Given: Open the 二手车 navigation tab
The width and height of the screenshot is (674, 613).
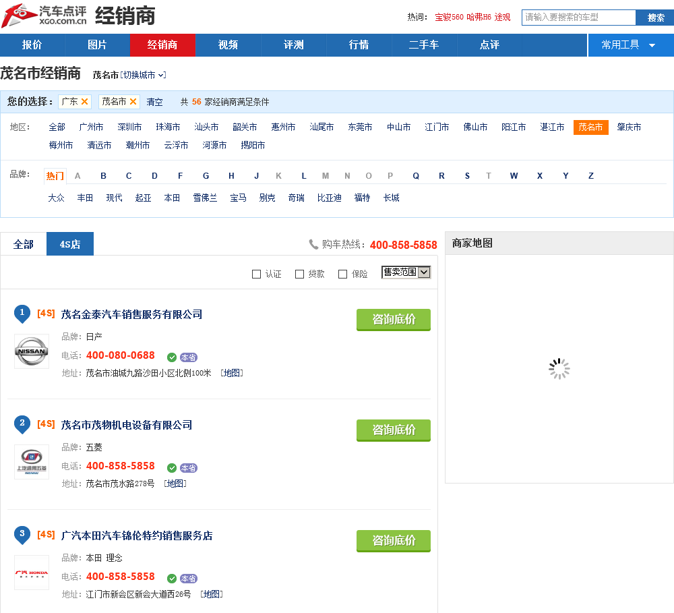Looking at the screenshot, I should (x=424, y=45).
